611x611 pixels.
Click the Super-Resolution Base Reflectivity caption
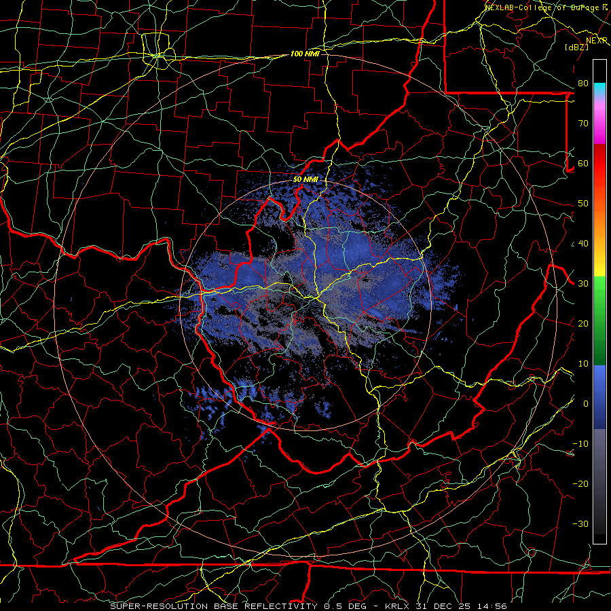[x=309, y=606]
